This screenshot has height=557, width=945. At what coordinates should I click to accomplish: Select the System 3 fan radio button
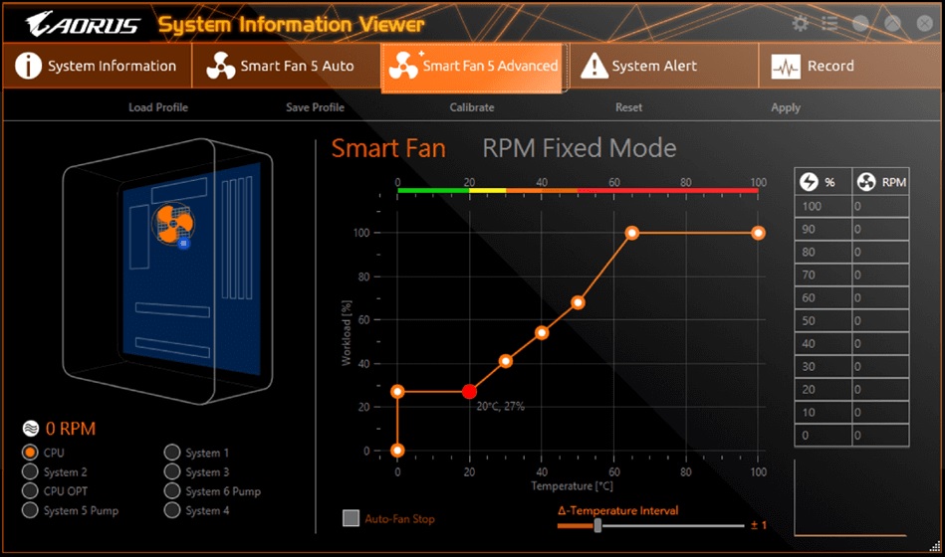tap(171, 471)
